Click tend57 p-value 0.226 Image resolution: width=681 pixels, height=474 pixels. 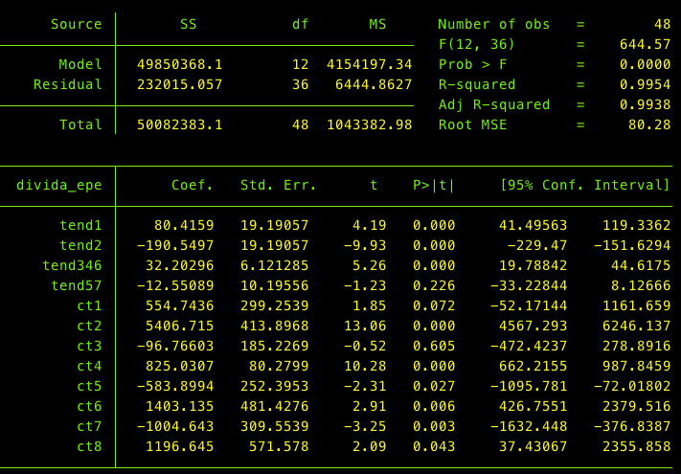(434, 285)
